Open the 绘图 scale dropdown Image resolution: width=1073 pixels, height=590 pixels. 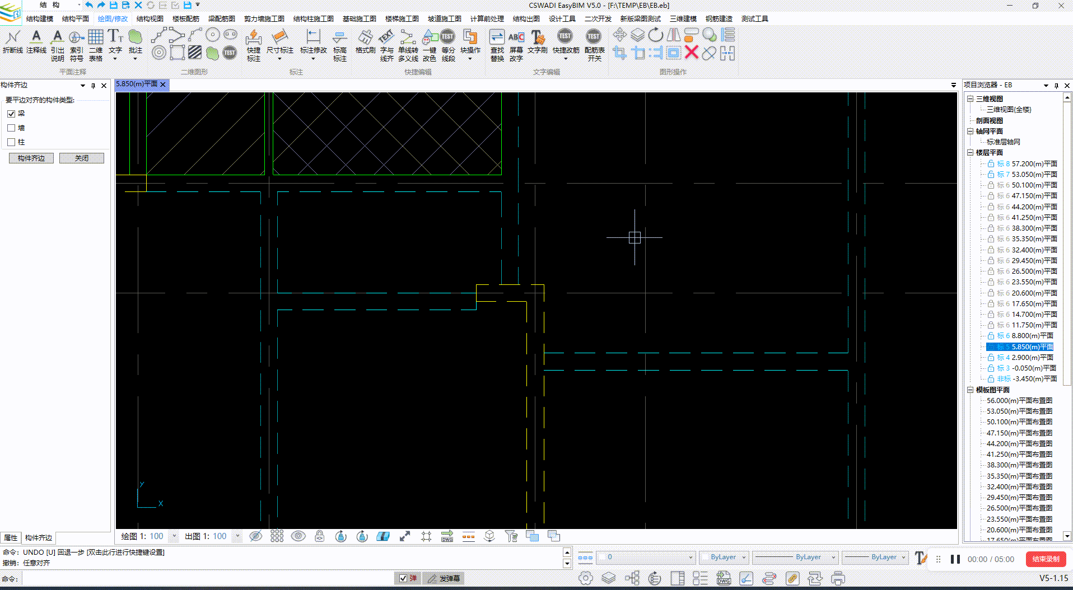click(x=174, y=536)
